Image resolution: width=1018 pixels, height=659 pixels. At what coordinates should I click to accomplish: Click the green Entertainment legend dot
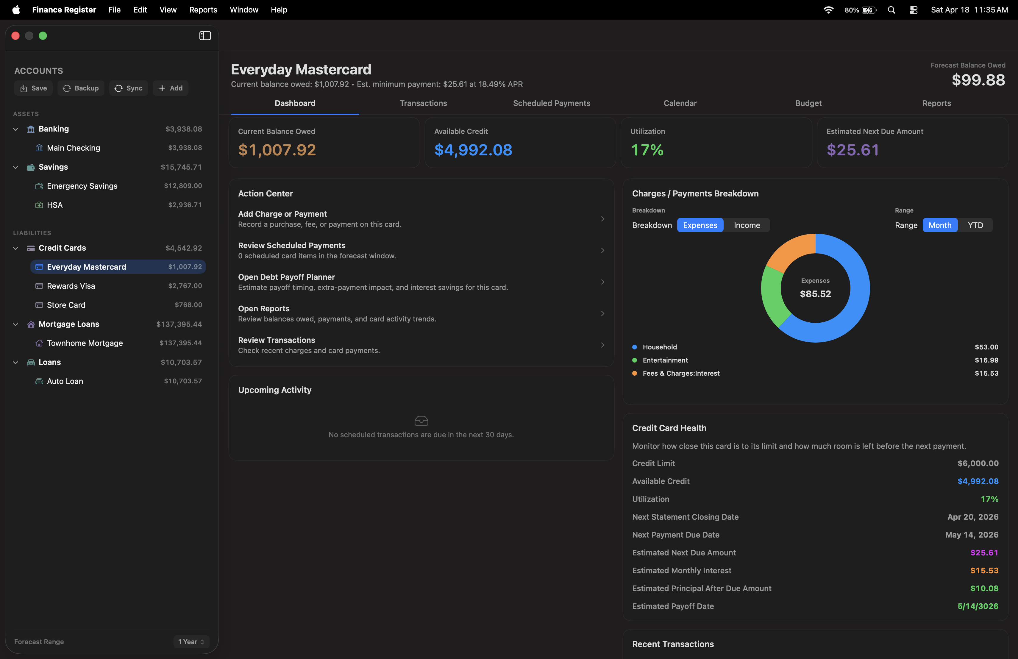[x=635, y=360]
